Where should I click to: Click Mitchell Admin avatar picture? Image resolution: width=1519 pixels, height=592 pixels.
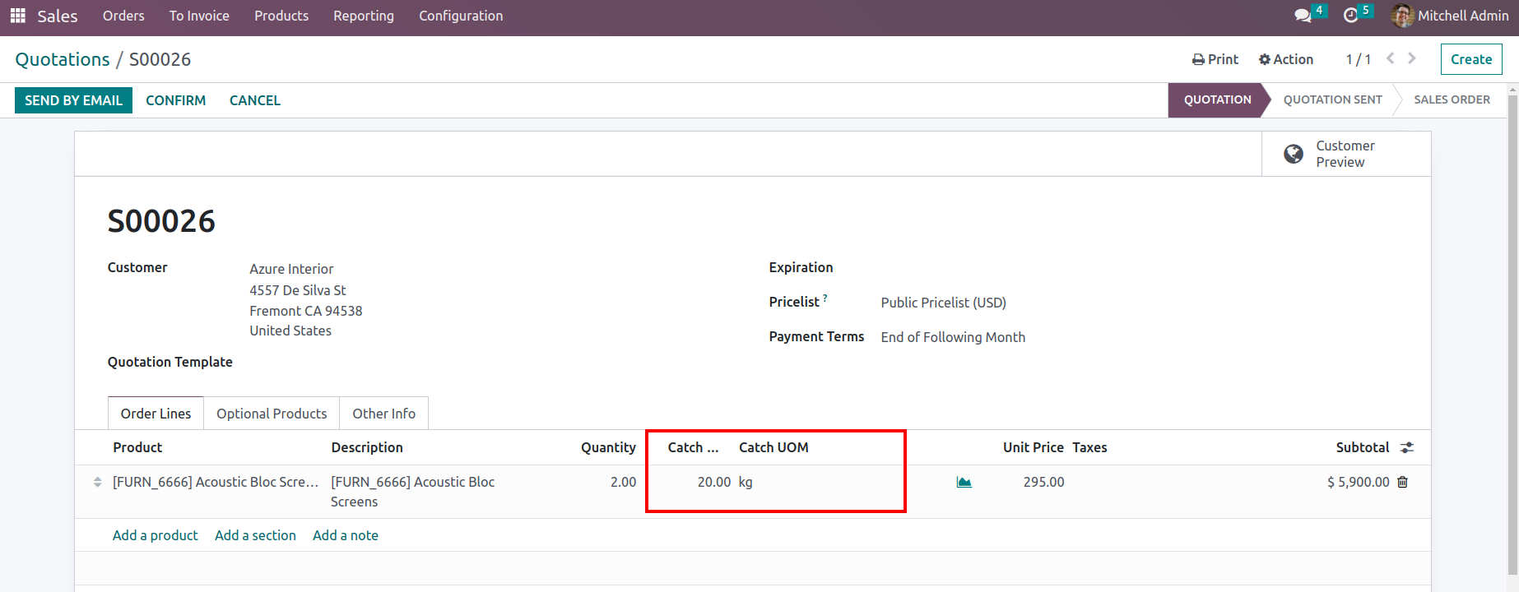pos(1402,16)
